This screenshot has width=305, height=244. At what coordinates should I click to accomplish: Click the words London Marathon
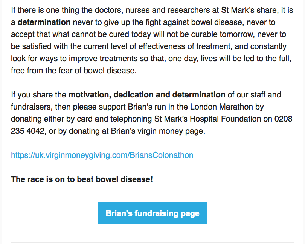coord(221,107)
